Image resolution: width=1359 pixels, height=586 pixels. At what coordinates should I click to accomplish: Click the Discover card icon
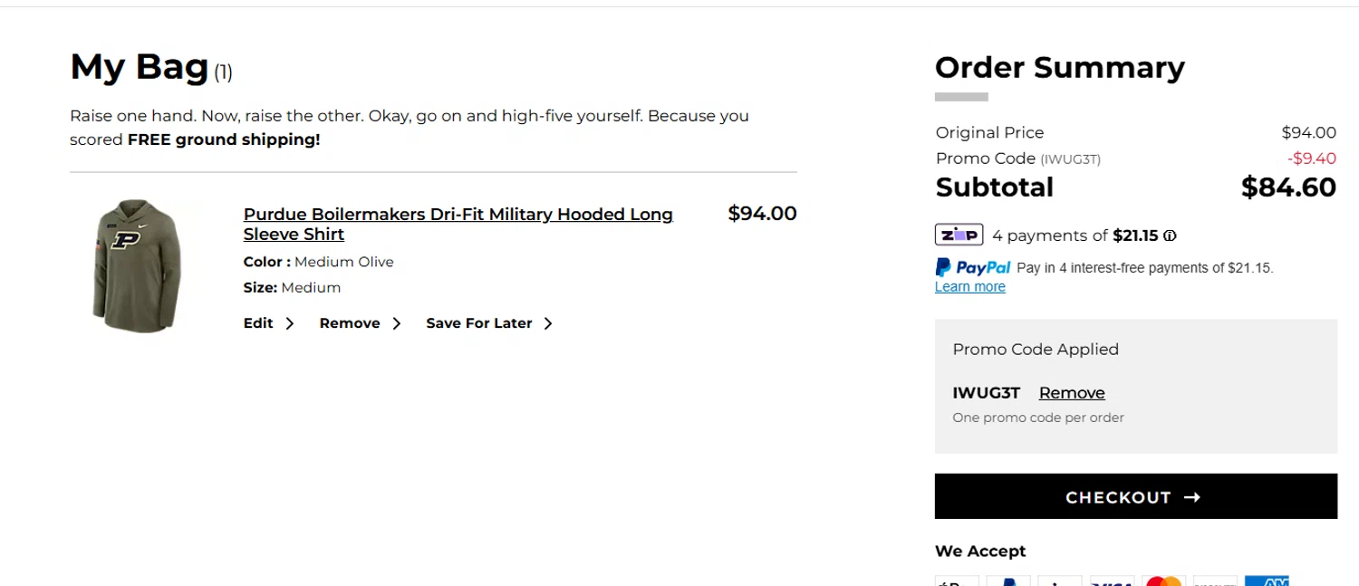coord(1215,581)
